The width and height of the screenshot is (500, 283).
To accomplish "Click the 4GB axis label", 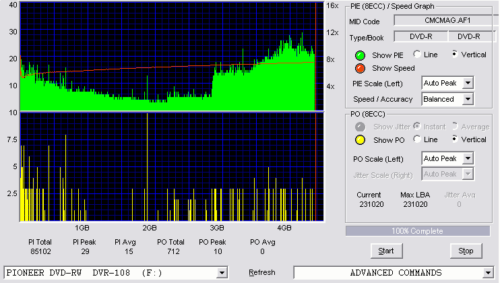I will [x=284, y=228].
